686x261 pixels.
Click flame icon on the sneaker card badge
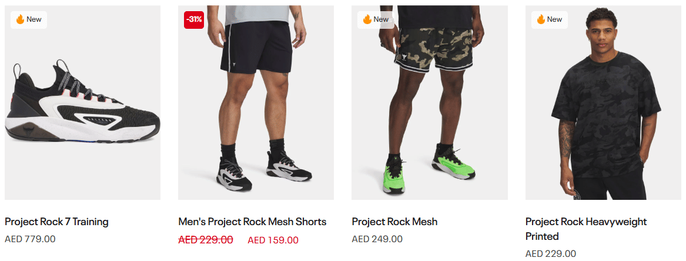tap(19, 19)
